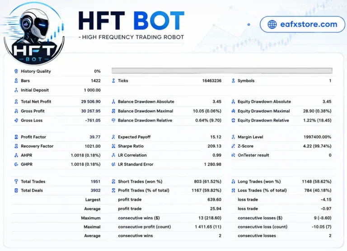347x251 pixels.
Task: Click the History Quality row icon
Action: click(x=16, y=71)
